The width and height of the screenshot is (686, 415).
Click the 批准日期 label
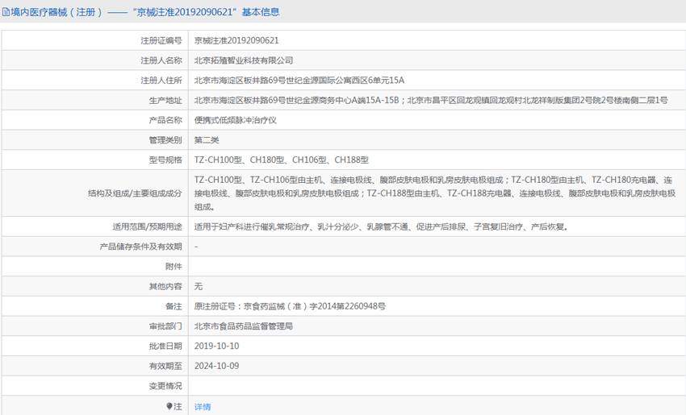(165, 347)
